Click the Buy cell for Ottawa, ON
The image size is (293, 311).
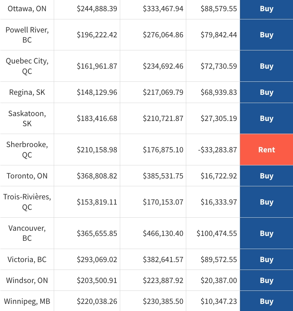pos(266,9)
